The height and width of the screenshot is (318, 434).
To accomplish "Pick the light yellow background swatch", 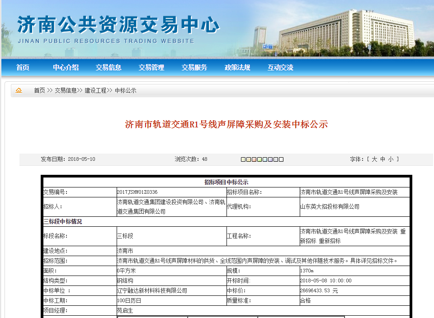I will 249,159.
